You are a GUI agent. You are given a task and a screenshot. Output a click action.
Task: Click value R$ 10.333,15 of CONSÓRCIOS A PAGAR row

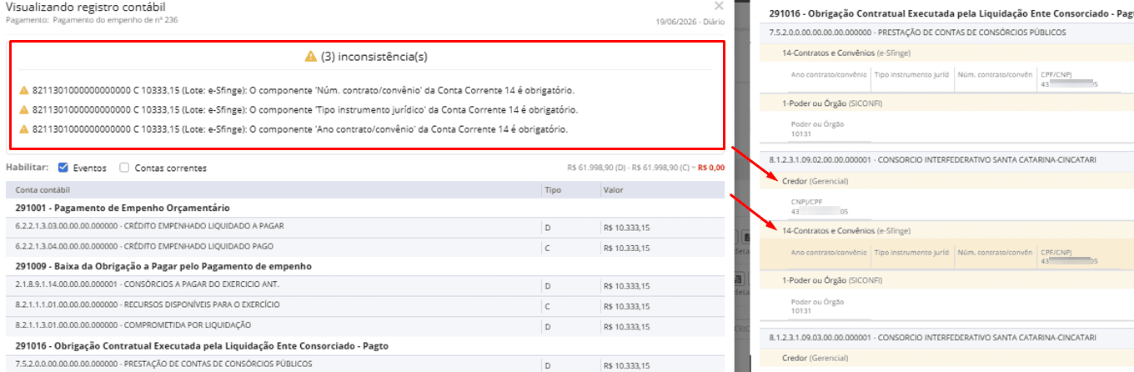[x=625, y=285]
